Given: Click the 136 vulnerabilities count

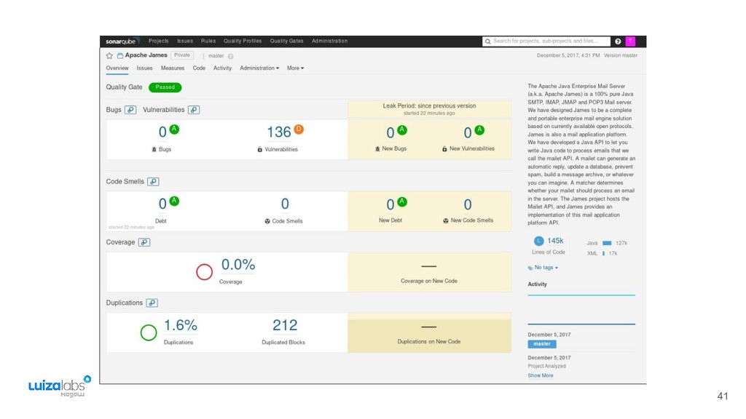Looking at the screenshot, I should [279, 132].
